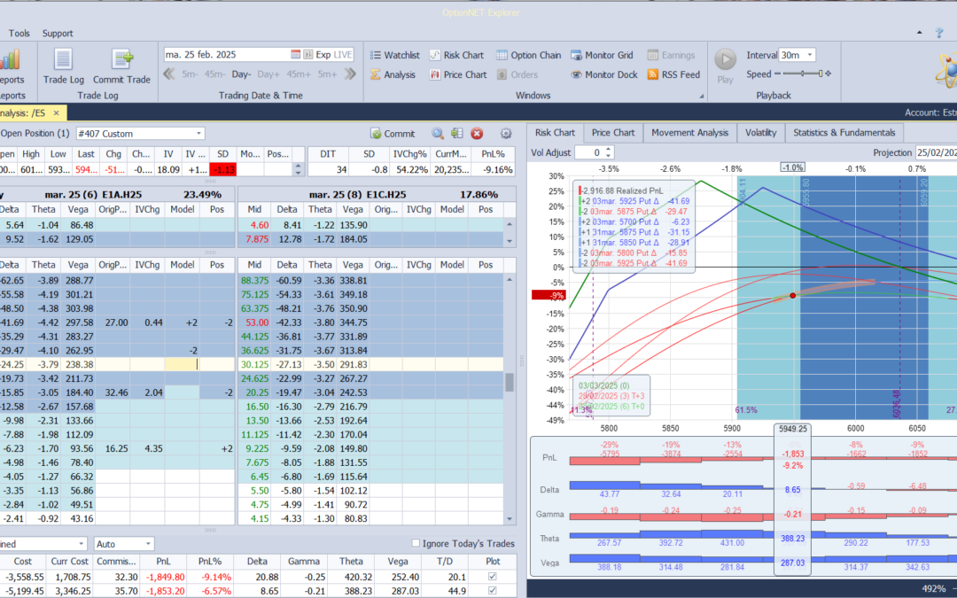The image size is (957, 598).
Task: Click the Commit button
Action: coord(392,134)
